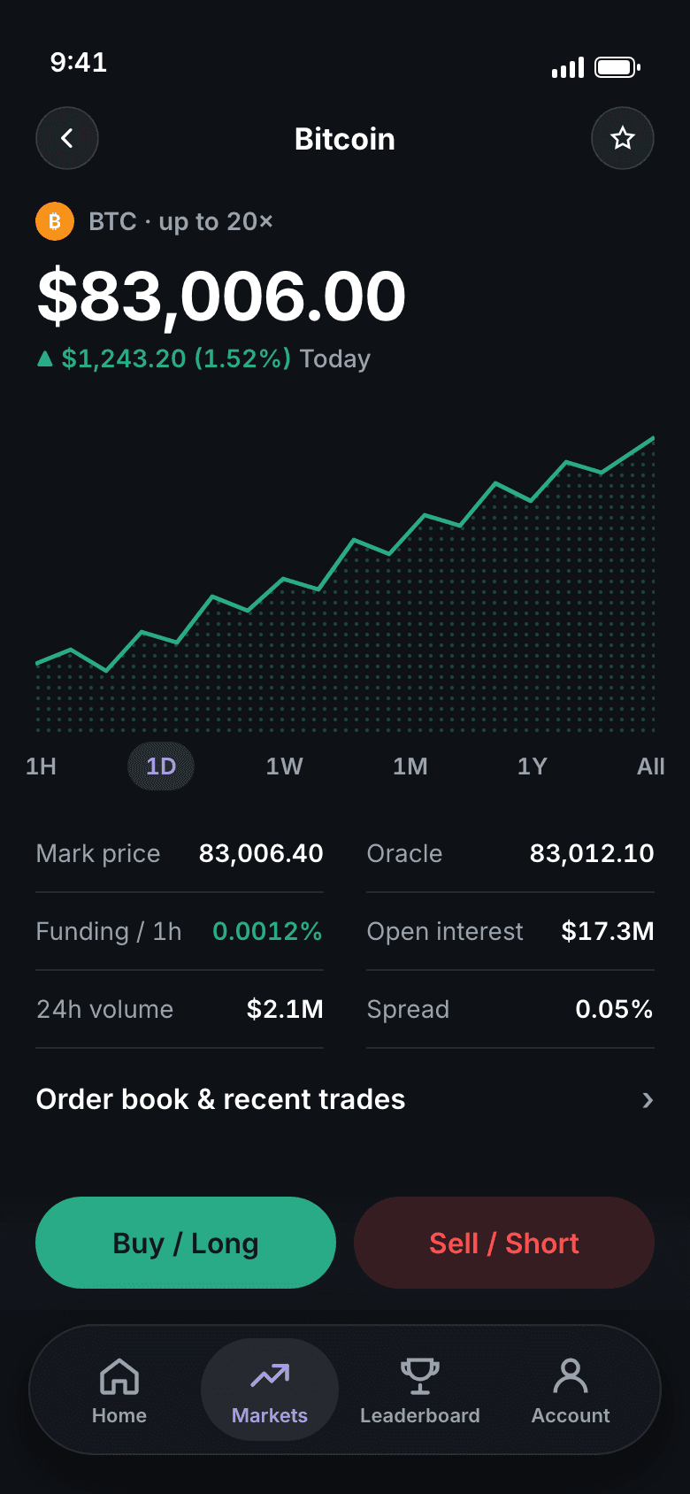The width and height of the screenshot is (690, 1494).
Task: Tap the Bitcoin page title
Action: click(x=345, y=139)
